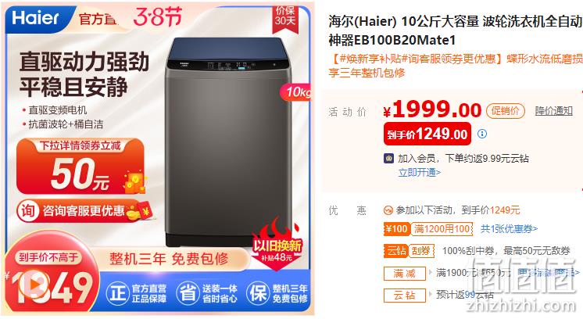Click the 以旧换新 flame badge
Viewport: 583px width, 319px height.
point(277,241)
